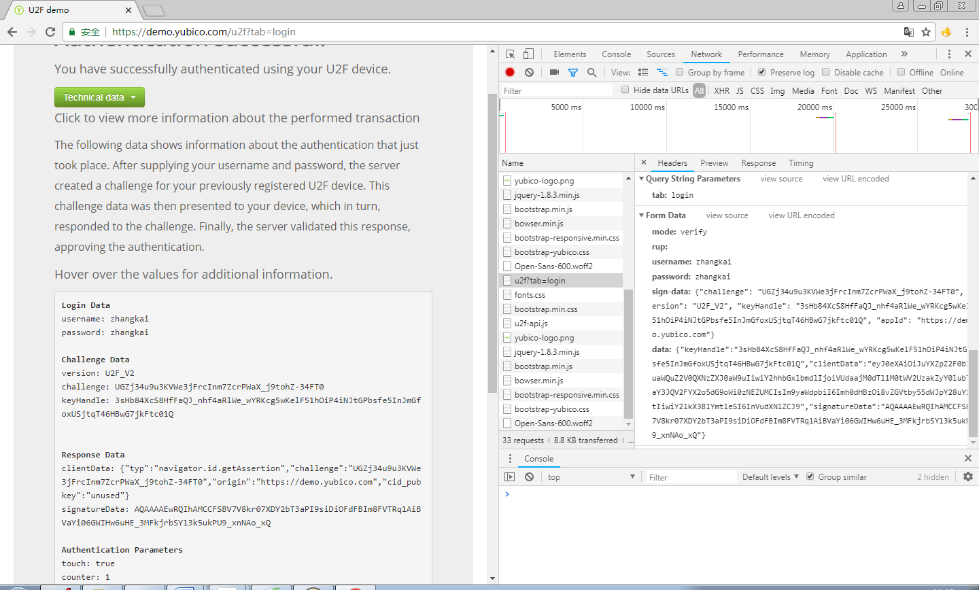The width and height of the screenshot is (979, 590).
Task: Toggle the Group similar checkbox
Action: pyautogui.click(x=810, y=476)
